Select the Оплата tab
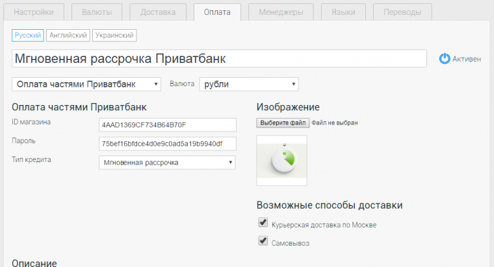Viewport: 494px width, 267px height. 217,12
